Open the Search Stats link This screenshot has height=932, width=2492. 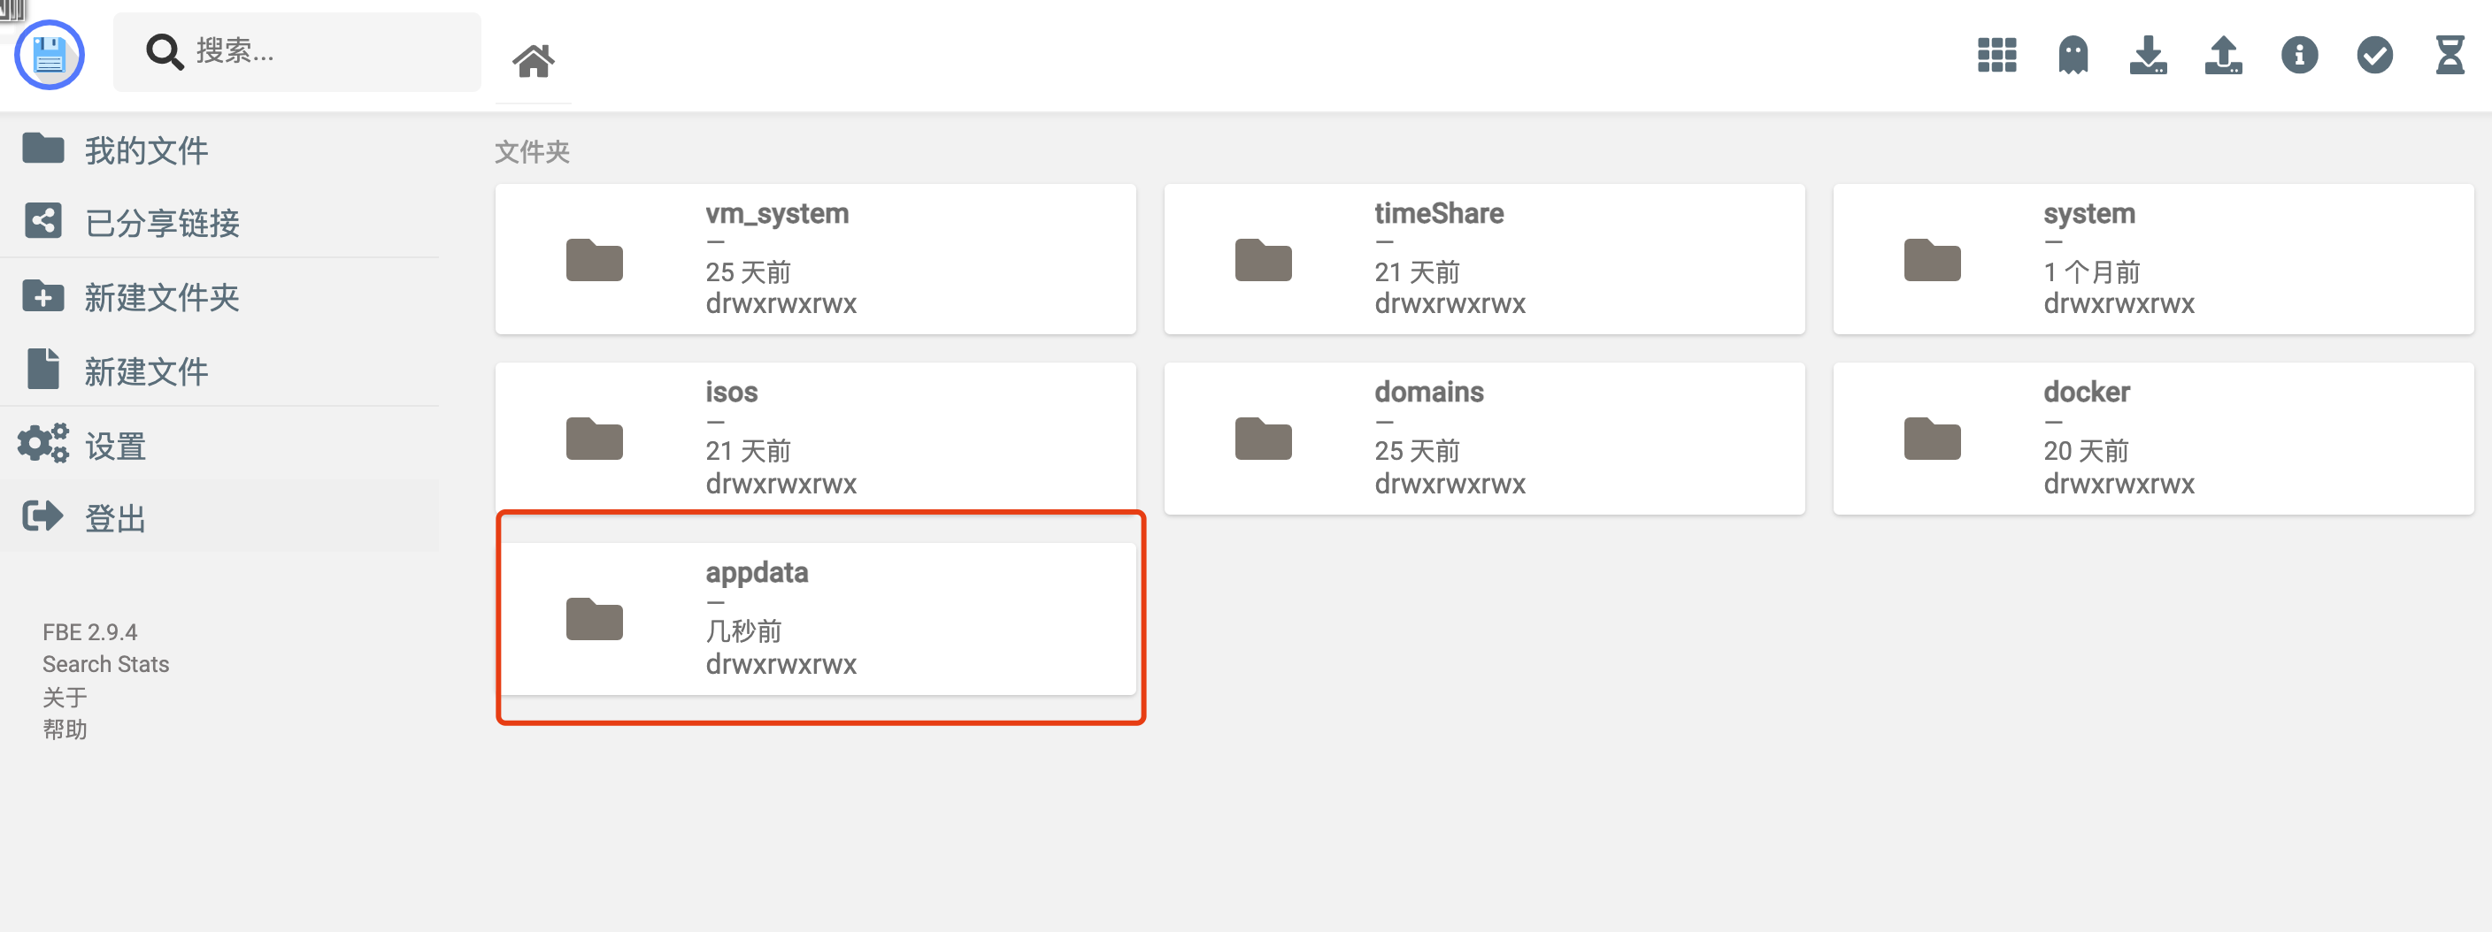[x=105, y=664]
